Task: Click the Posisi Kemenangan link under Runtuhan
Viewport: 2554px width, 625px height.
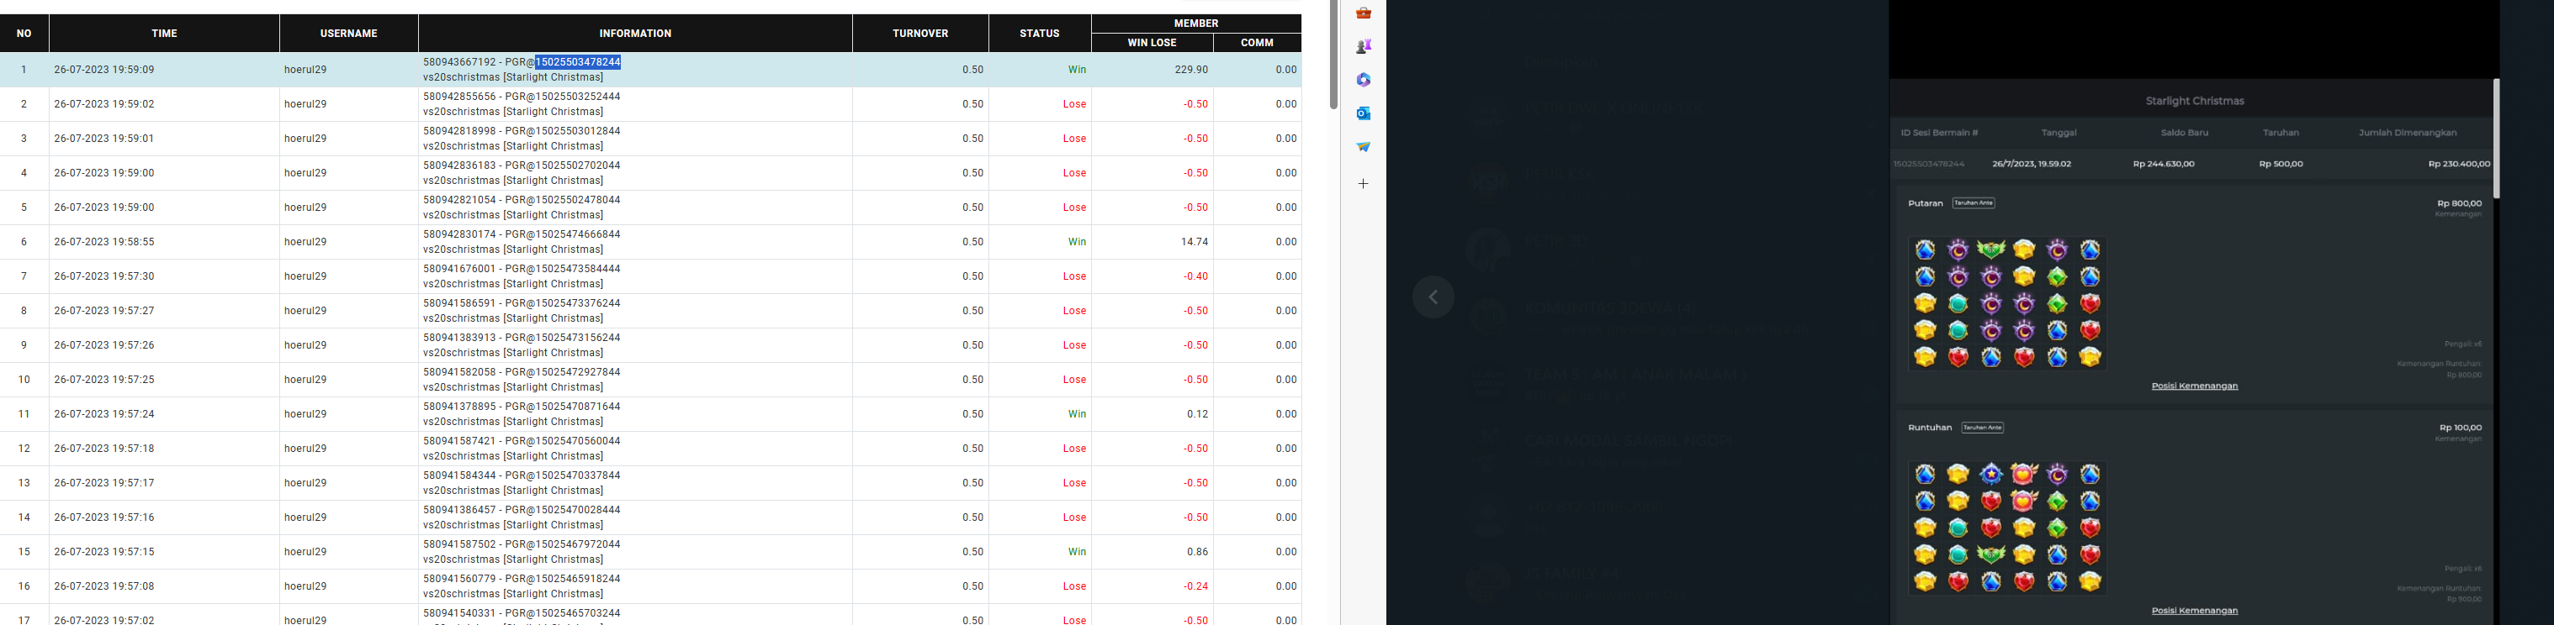Action: point(2194,611)
